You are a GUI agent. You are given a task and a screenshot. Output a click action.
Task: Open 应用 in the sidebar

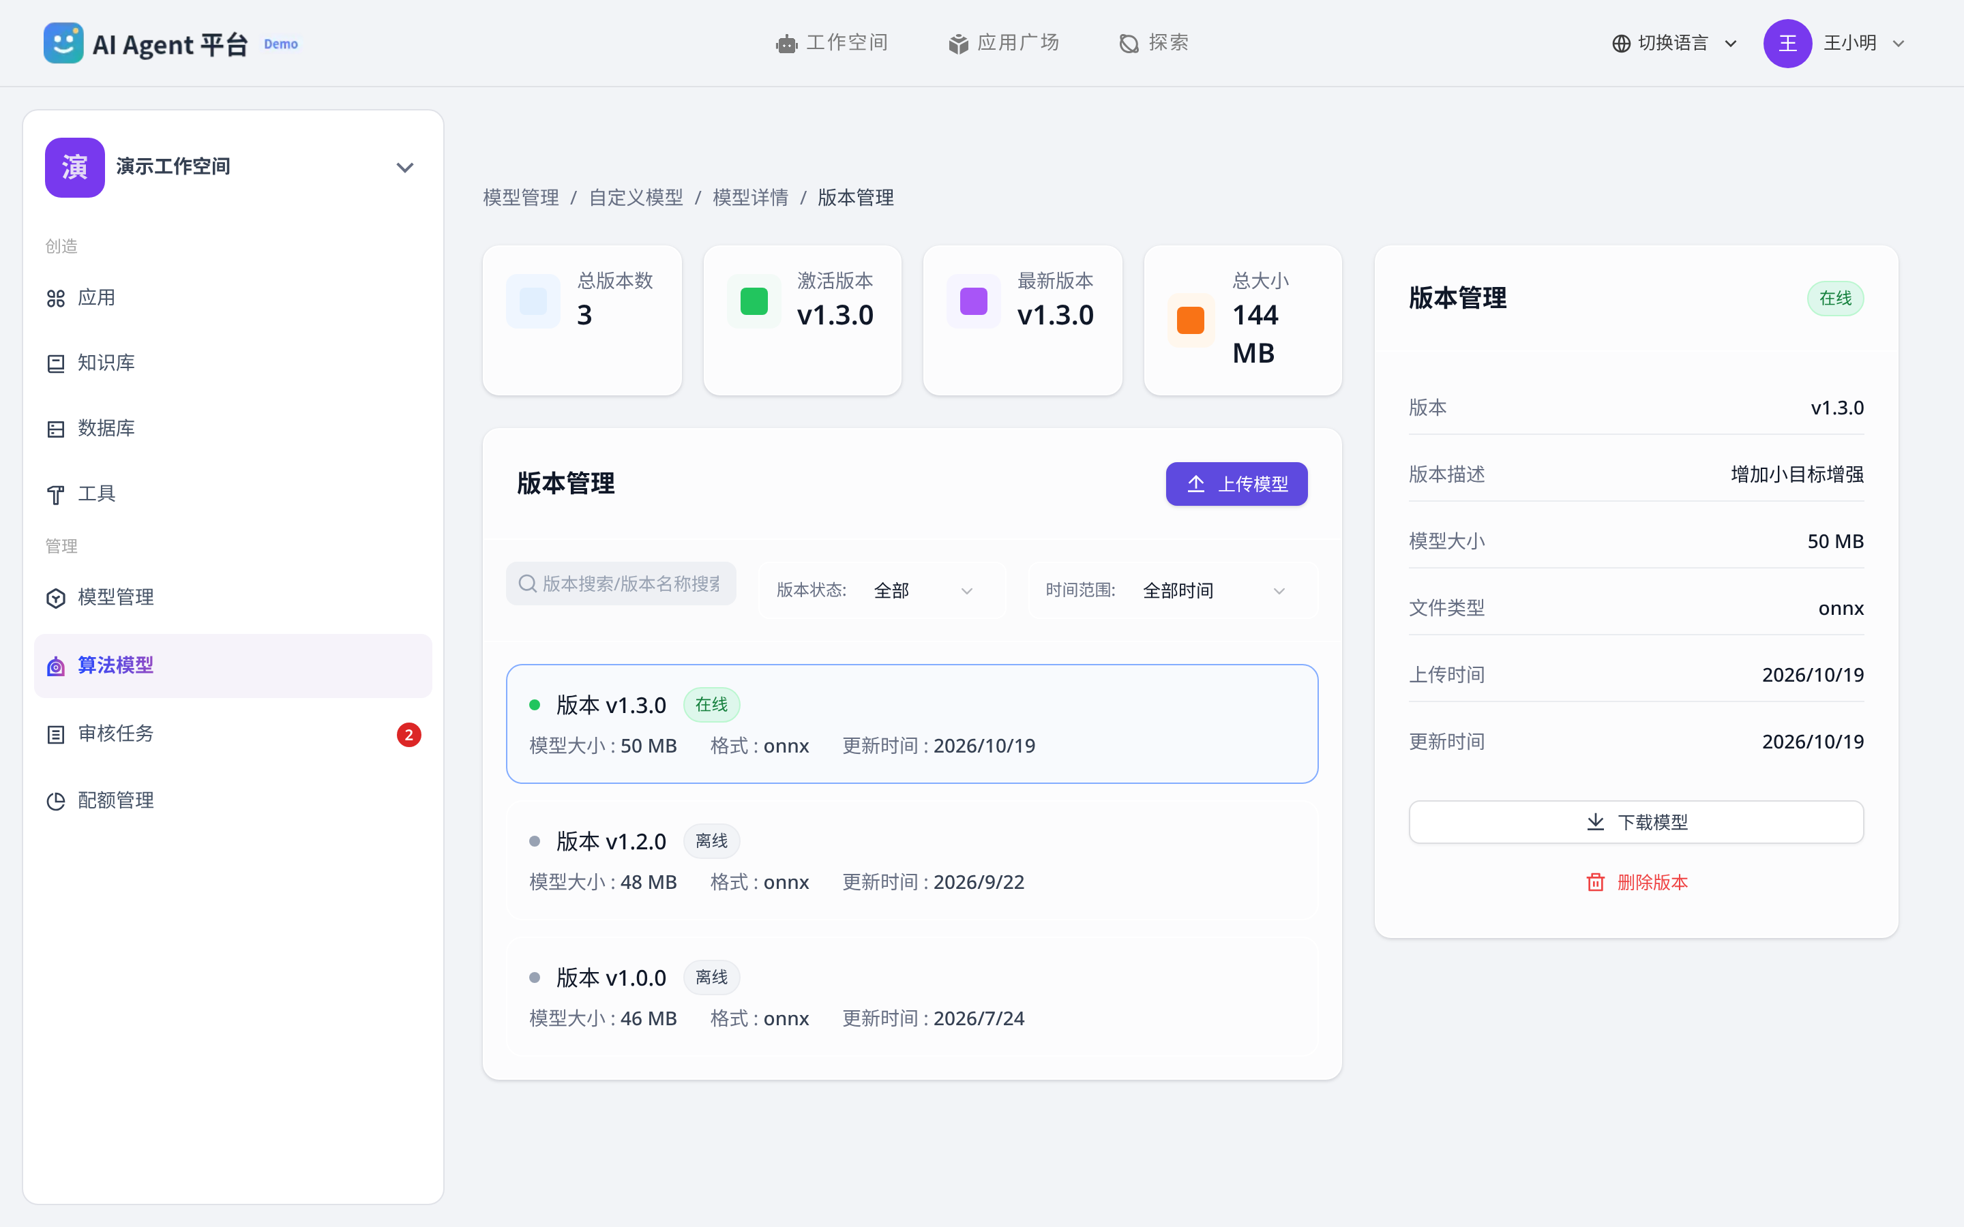[233, 299]
